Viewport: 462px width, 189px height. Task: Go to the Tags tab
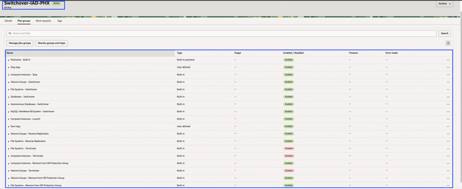pos(60,21)
